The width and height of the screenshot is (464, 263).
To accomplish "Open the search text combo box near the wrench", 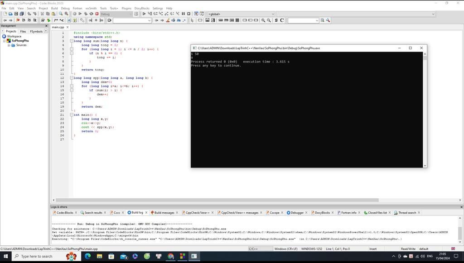I will point(303,20).
